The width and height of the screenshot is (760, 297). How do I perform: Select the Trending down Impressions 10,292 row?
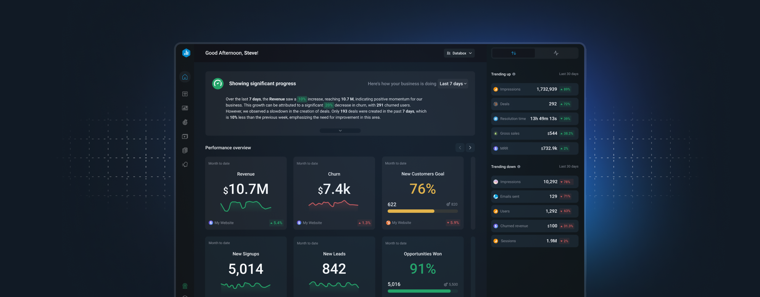click(x=535, y=182)
